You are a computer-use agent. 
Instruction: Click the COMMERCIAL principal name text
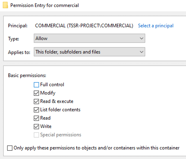[x=84, y=26]
